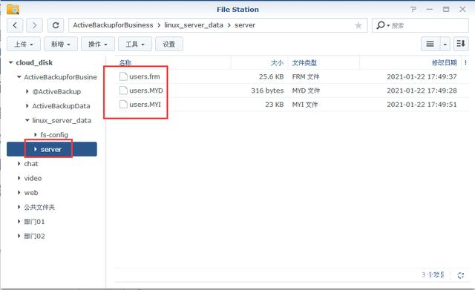Open the help question mark button
The height and width of the screenshot is (290, 475).
click(413, 10)
